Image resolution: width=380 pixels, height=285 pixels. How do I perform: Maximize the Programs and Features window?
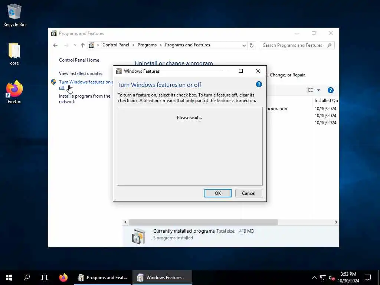314,33
